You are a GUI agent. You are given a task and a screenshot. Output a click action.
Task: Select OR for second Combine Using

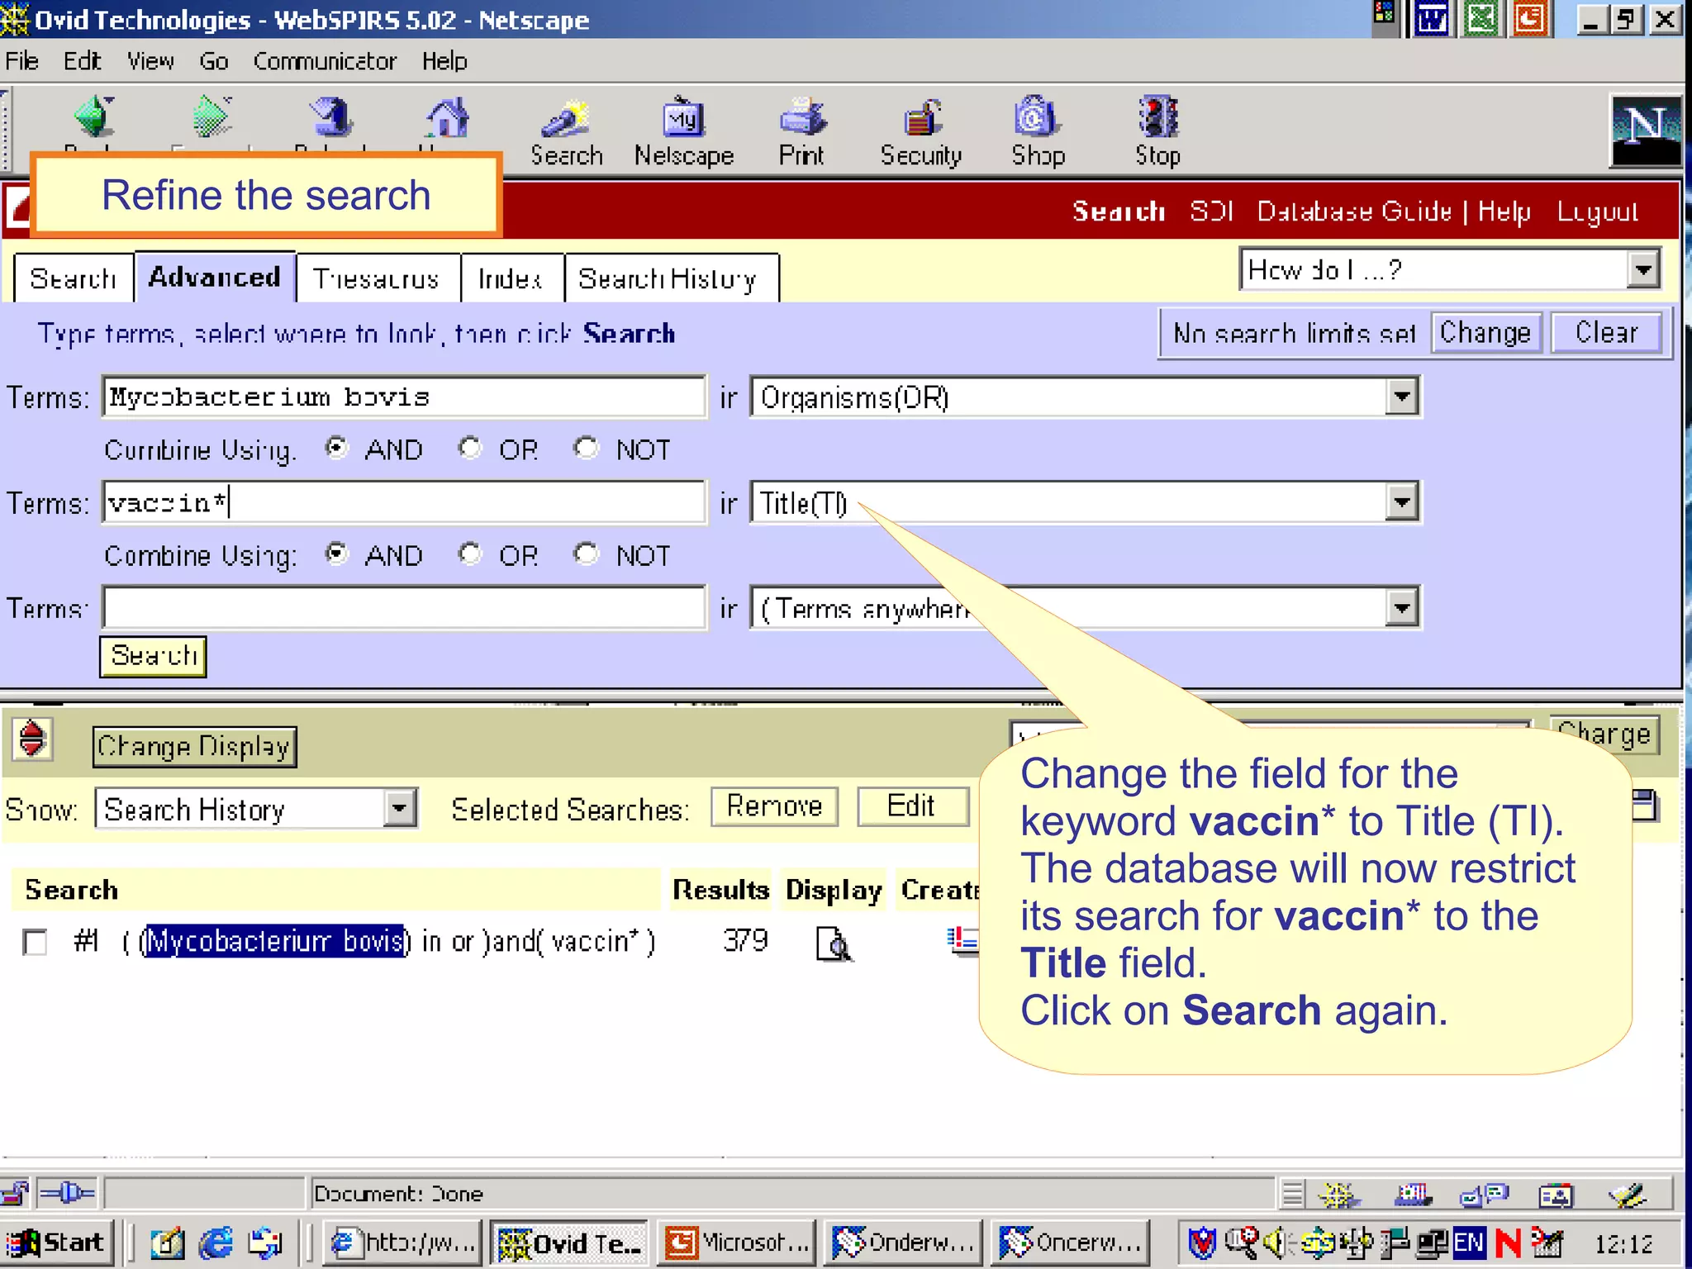469,554
